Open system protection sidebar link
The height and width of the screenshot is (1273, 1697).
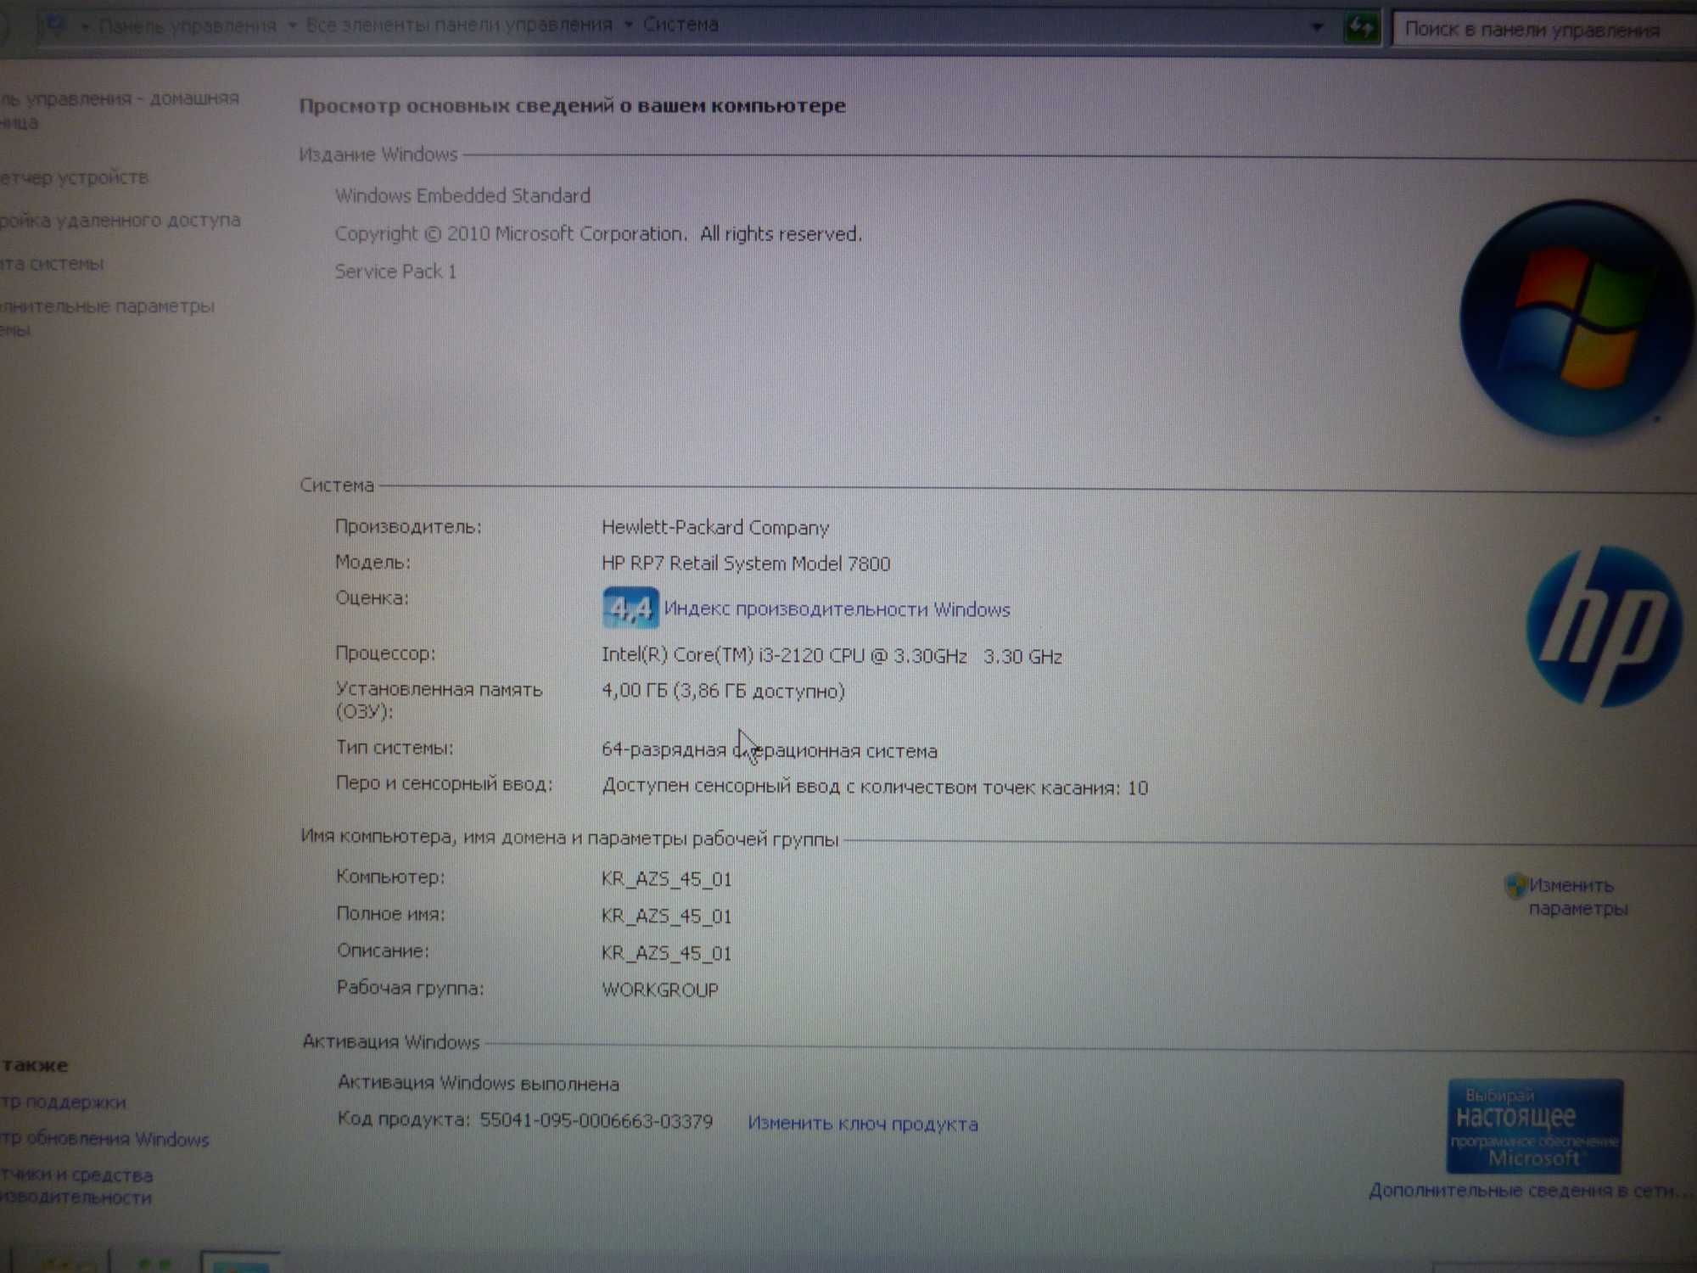point(52,264)
